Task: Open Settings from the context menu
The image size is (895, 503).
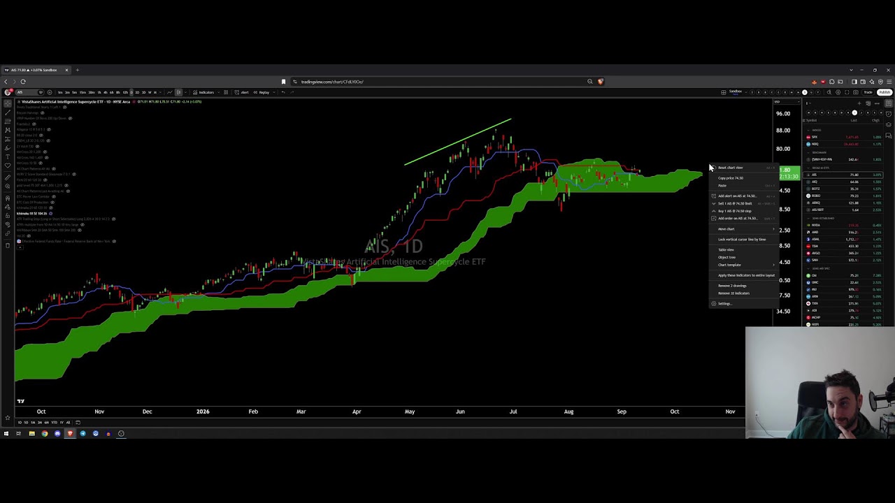Action: tap(744, 304)
